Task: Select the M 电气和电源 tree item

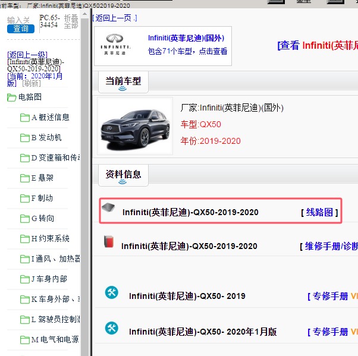Action: pyautogui.click(x=55, y=339)
